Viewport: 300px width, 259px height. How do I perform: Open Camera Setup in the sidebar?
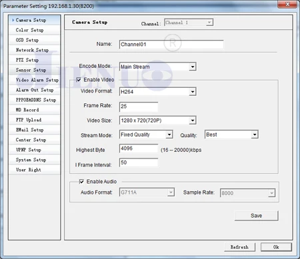coord(35,20)
